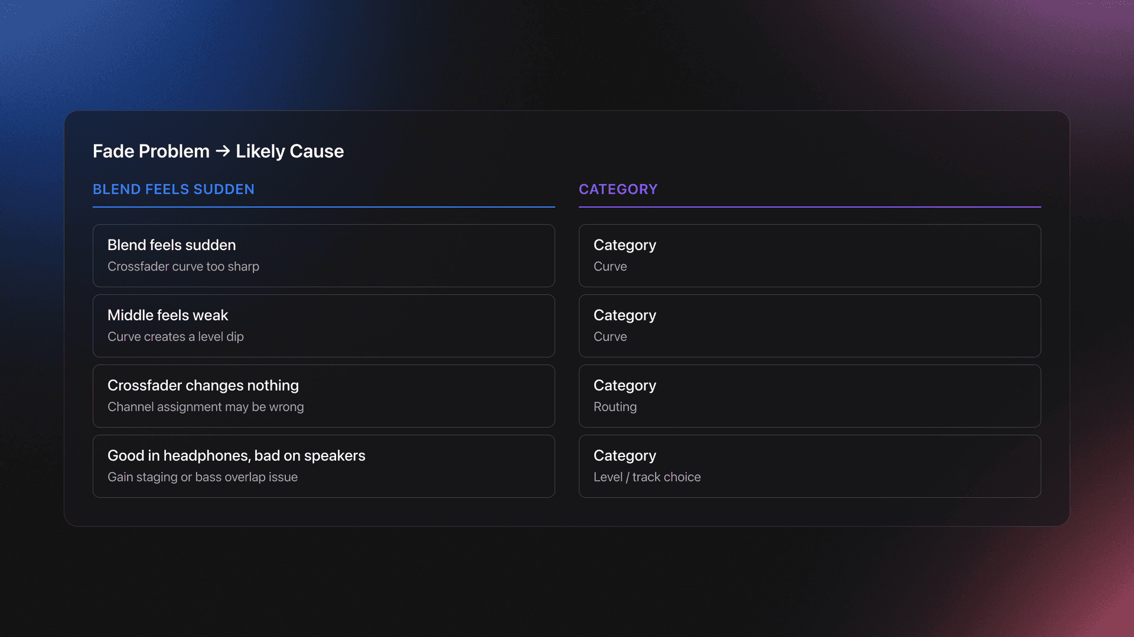
Task: Select the 'Routing' category card
Action: 810,396
